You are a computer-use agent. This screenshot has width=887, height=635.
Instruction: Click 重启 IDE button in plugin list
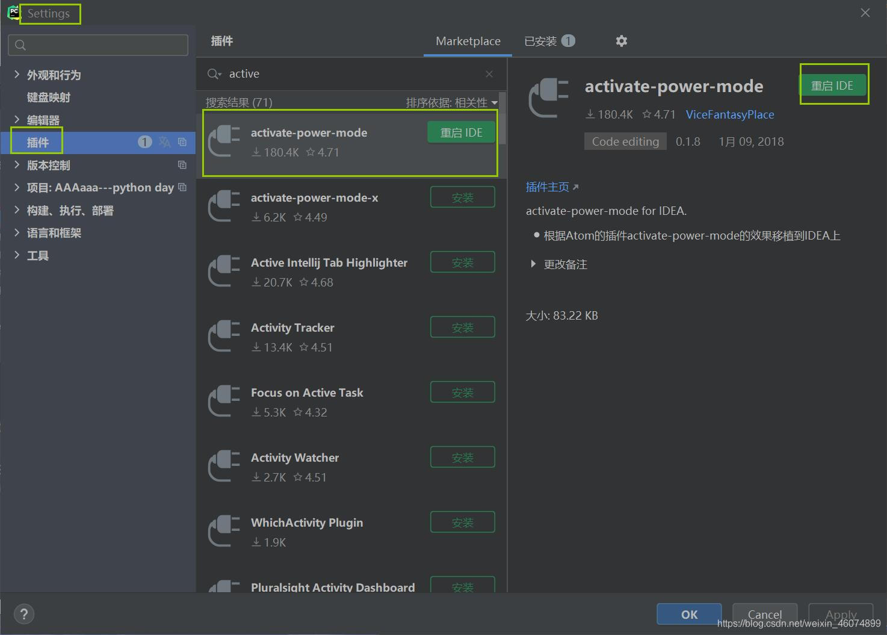coord(461,132)
